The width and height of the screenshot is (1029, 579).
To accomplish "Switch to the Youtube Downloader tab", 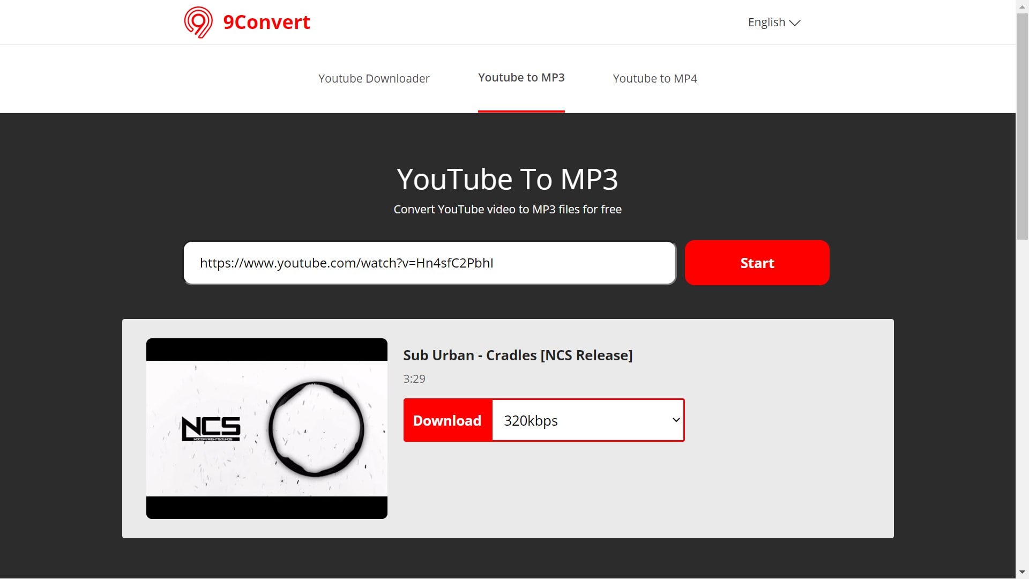I will 374,78.
